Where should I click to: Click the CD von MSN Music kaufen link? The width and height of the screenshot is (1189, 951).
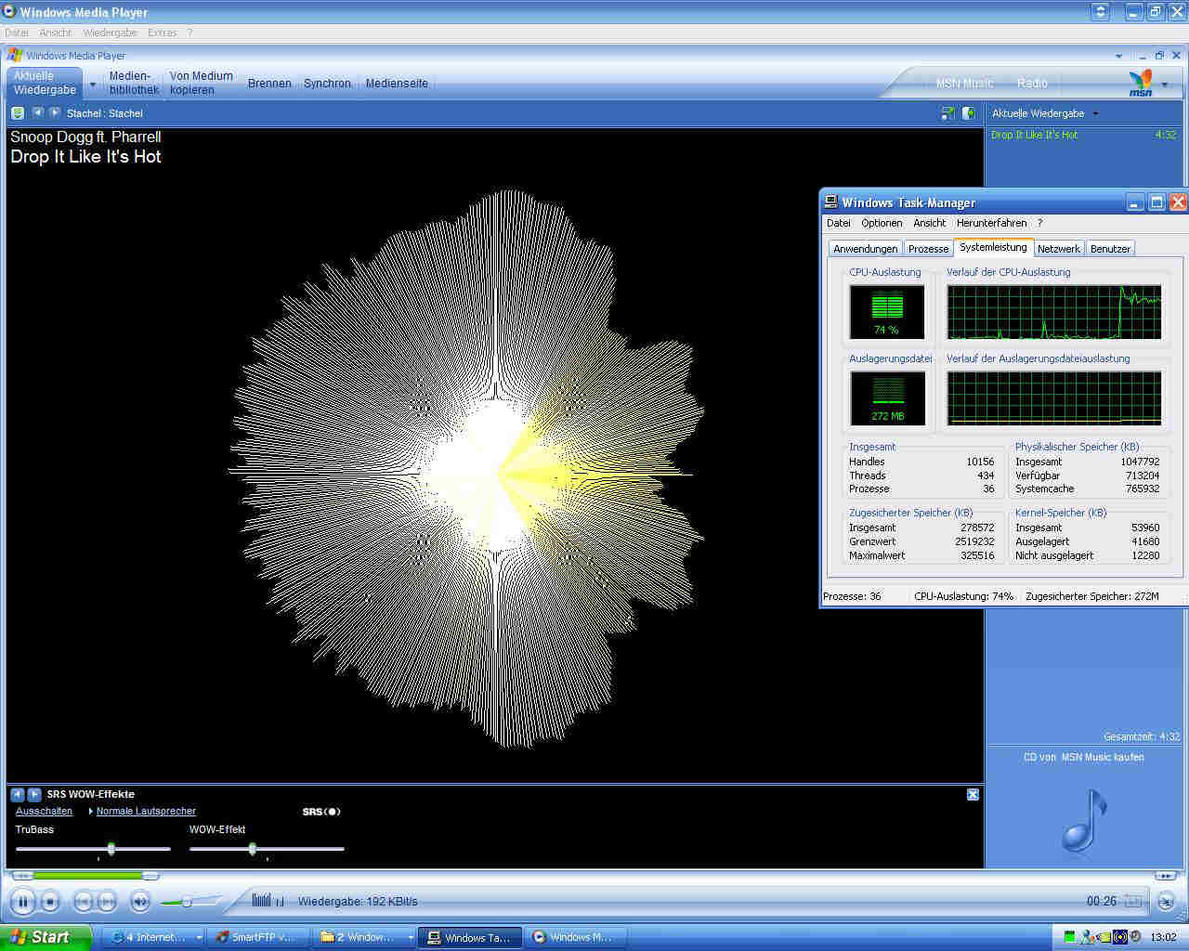1083,757
